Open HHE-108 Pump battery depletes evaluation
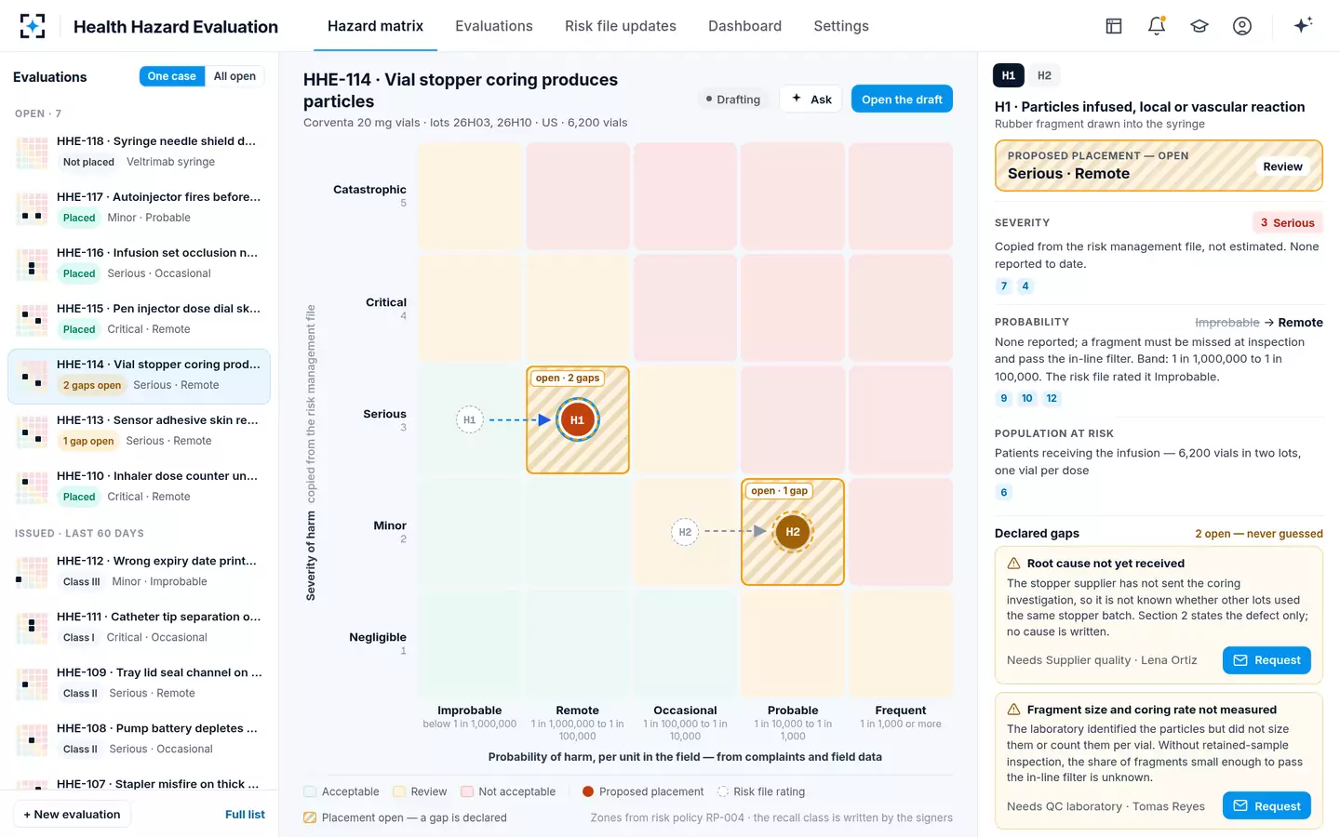Image resolution: width=1340 pixels, height=837 pixels. [x=139, y=739]
